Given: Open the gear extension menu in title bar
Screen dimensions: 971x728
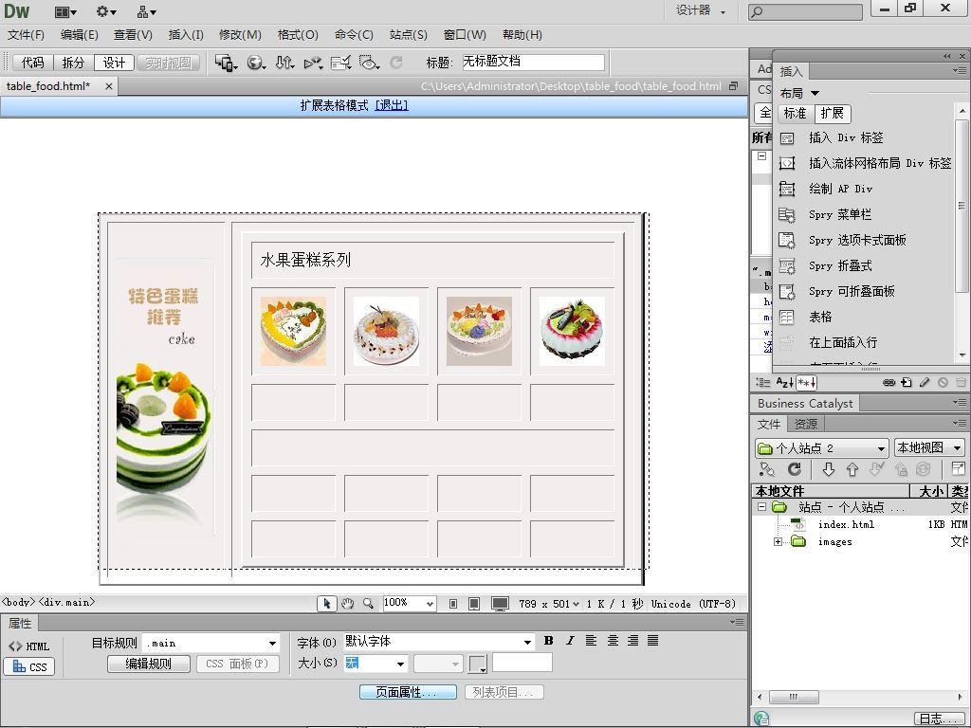Looking at the screenshot, I should pyautogui.click(x=106, y=11).
